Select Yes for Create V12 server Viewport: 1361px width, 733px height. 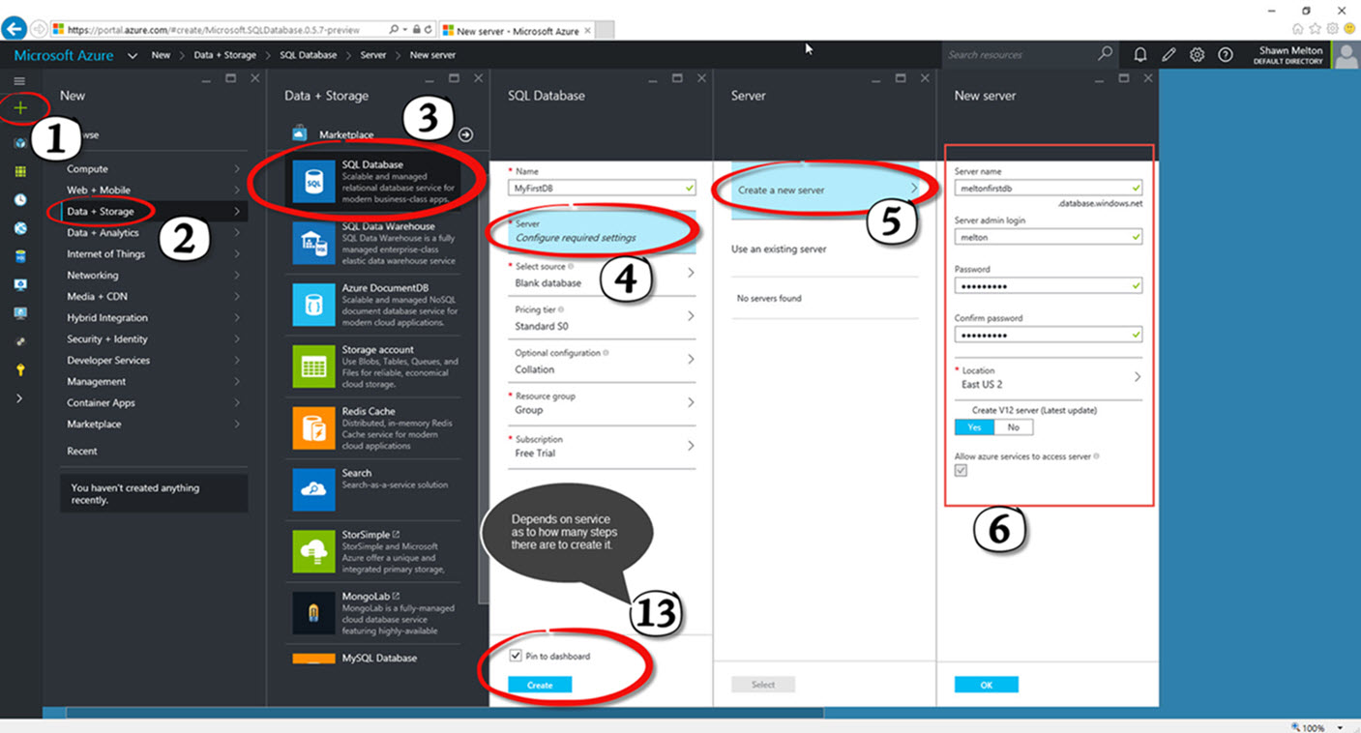click(974, 426)
